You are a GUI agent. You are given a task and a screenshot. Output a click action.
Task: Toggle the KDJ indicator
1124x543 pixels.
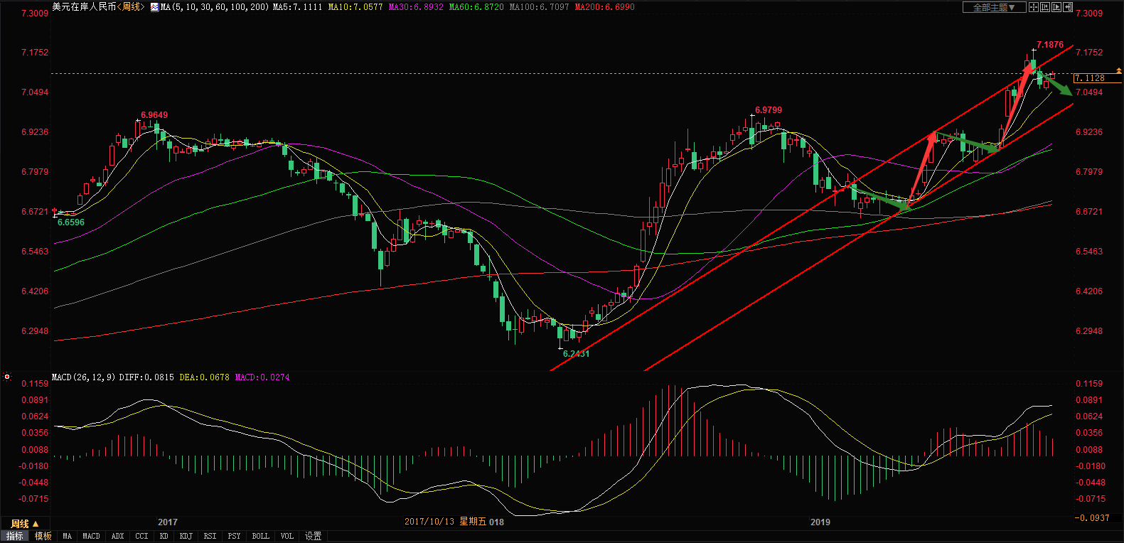[186, 536]
